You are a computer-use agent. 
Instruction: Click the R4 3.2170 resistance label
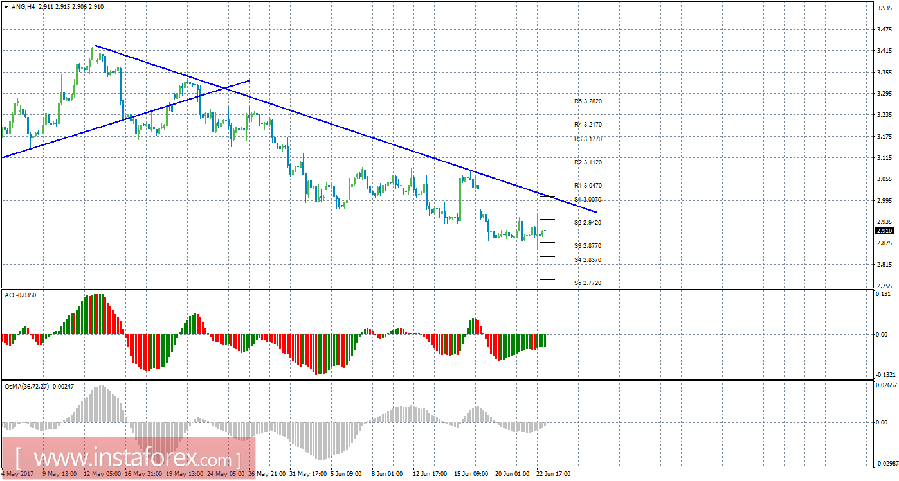(x=588, y=124)
